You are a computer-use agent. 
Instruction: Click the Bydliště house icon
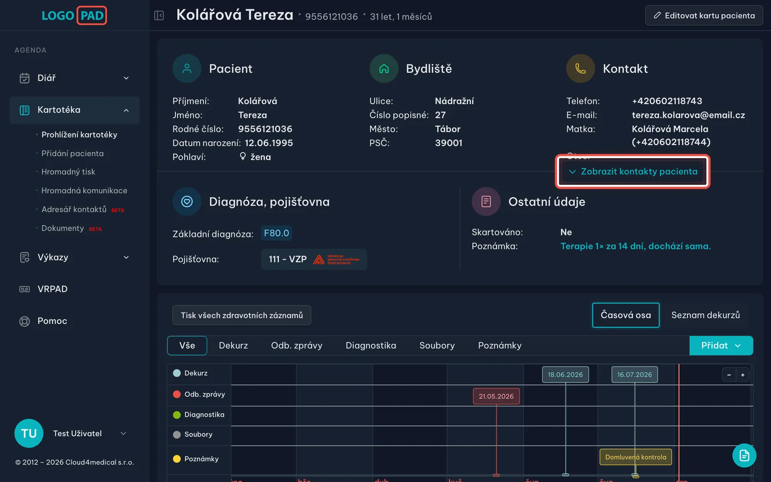point(384,69)
